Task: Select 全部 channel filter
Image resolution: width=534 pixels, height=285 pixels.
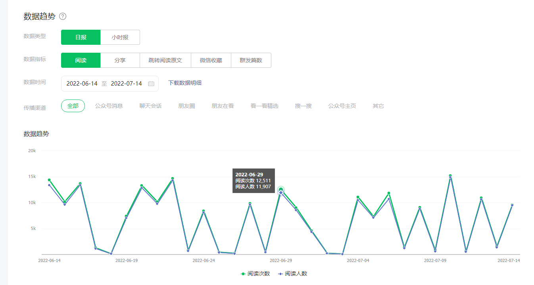Action: point(73,106)
